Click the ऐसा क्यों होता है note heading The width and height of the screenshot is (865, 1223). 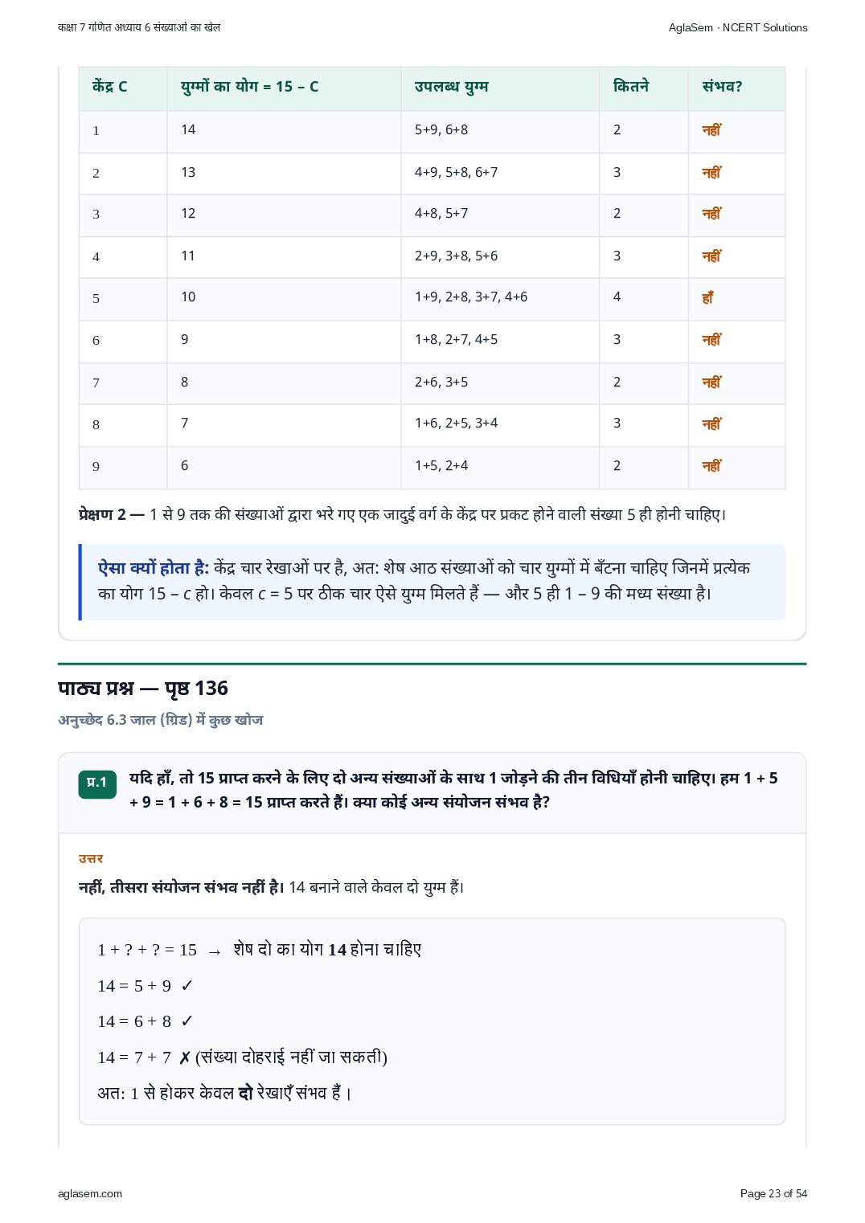click(x=154, y=568)
